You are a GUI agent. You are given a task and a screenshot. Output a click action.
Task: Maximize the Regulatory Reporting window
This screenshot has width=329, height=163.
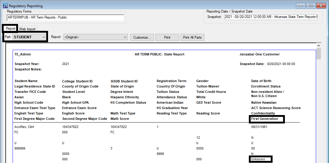[310, 6]
